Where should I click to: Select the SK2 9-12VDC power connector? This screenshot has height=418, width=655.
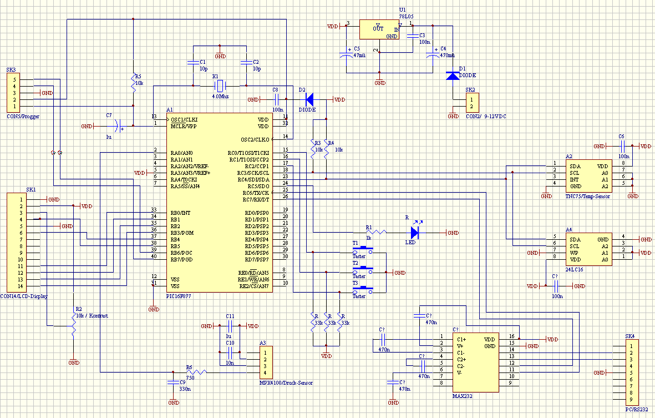[x=472, y=103]
